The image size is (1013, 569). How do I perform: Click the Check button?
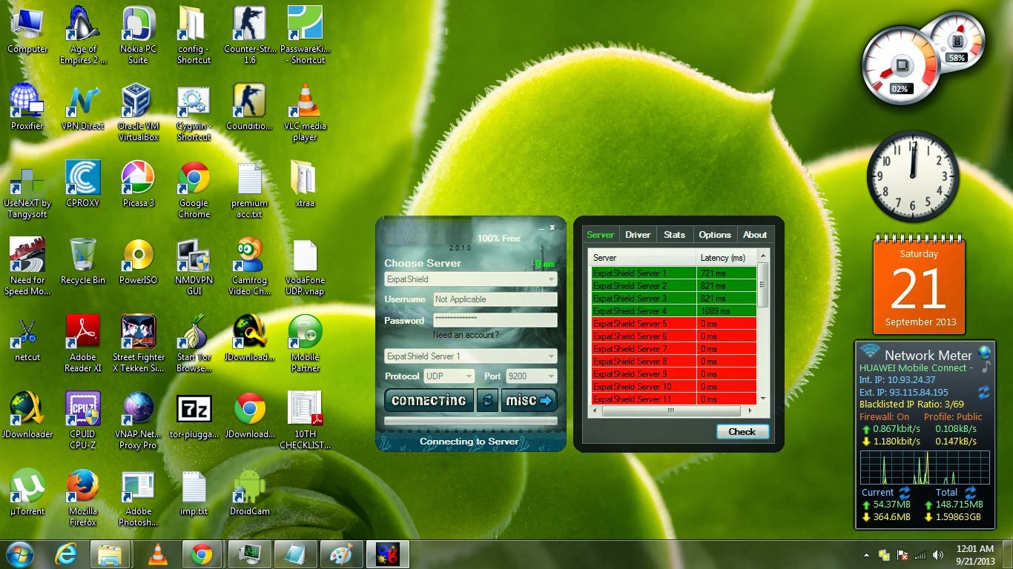pos(742,431)
